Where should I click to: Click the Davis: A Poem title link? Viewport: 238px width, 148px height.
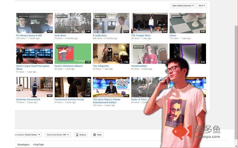[139, 100]
